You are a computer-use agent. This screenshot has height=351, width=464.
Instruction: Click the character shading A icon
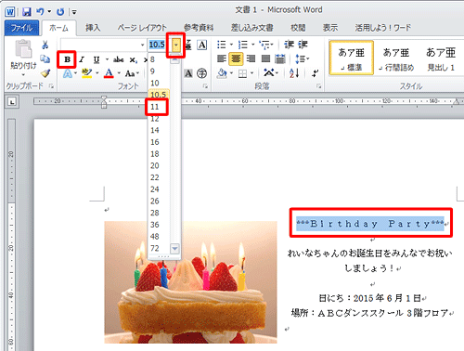188,73
